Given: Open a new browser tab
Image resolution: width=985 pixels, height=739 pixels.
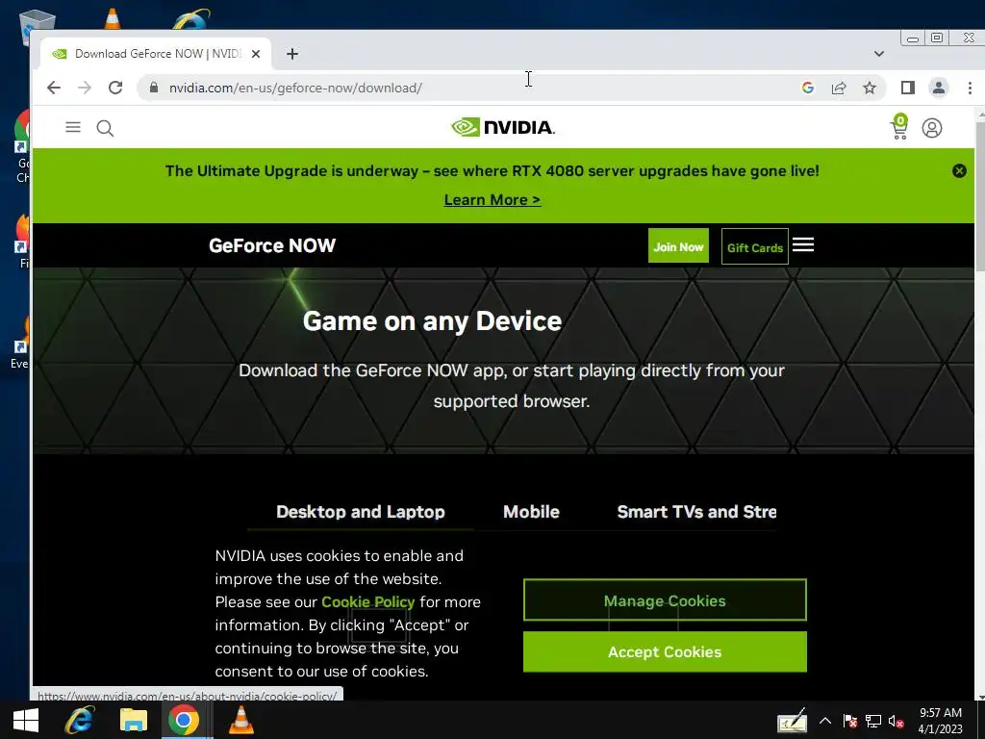Looking at the screenshot, I should click(x=292, y=54).
